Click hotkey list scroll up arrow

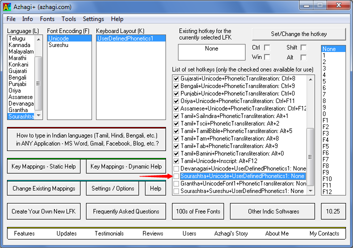click(310, 79)
